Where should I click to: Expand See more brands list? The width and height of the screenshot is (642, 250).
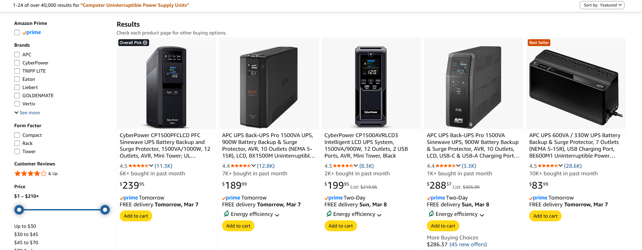pyautogui.click(x=27, y=113)
